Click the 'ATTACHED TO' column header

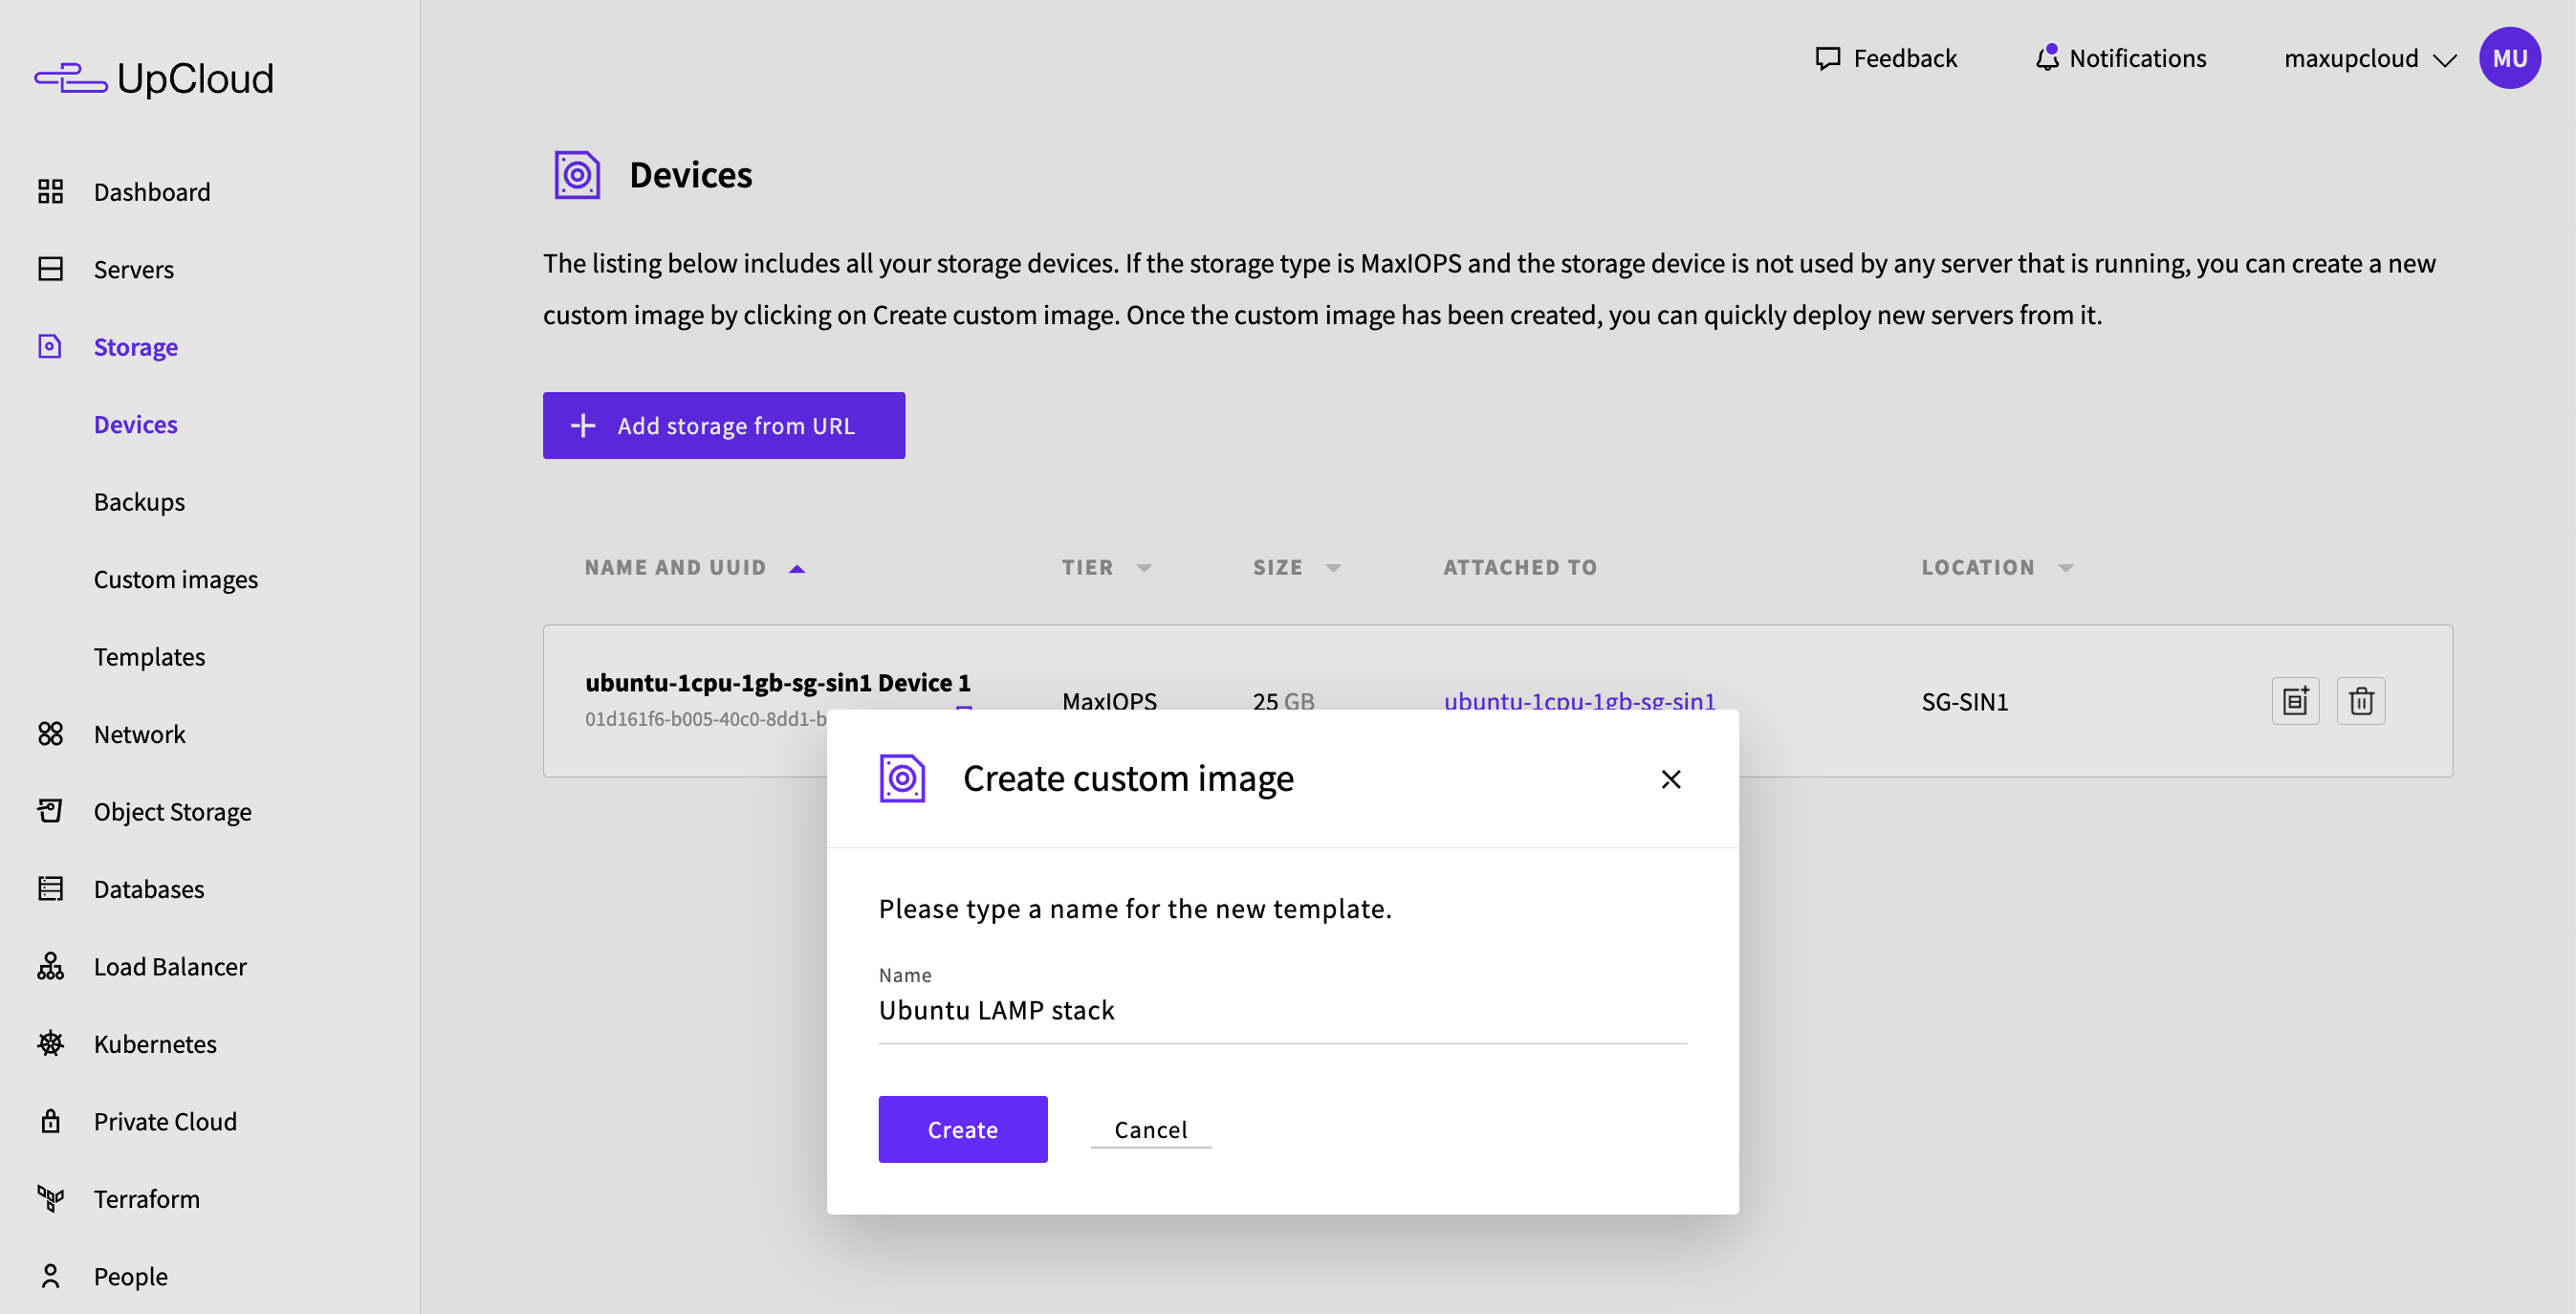(1520, 567)
